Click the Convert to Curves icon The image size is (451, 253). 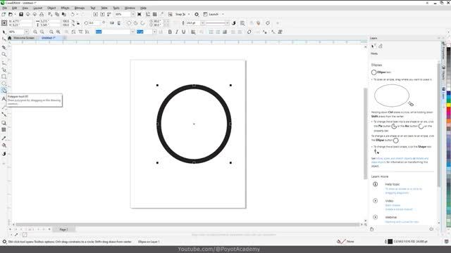[268, 23]
